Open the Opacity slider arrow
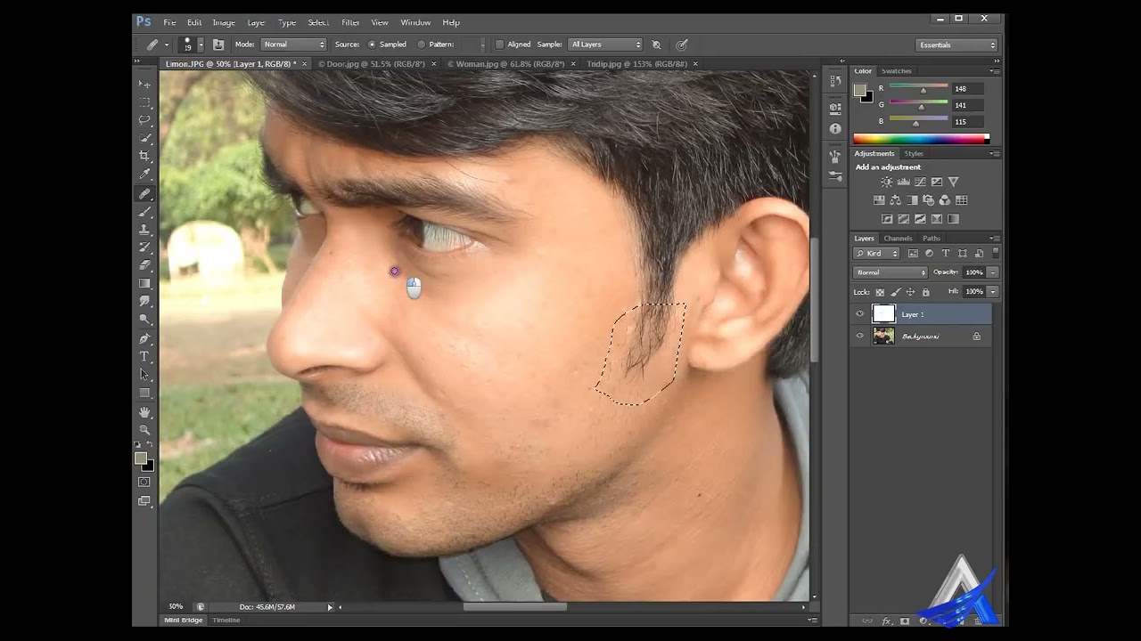 (x=993, y=272)
